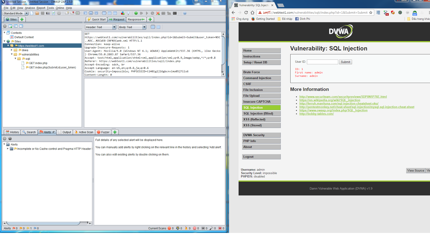Image resolution: width=430 pixels, height=235 pixels.
Task: Switch to the History tab
Action: pyautogui.click(x=12, y=132)
